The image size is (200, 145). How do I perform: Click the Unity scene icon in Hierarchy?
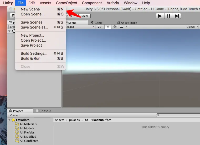point(13,31)
